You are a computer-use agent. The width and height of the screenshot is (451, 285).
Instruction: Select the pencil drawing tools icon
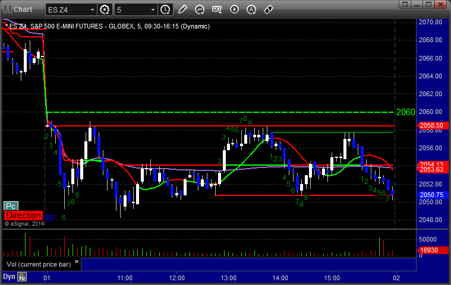pos(182,9)
